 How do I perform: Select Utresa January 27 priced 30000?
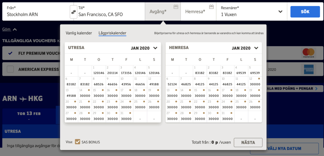click(x=71, y=116)
